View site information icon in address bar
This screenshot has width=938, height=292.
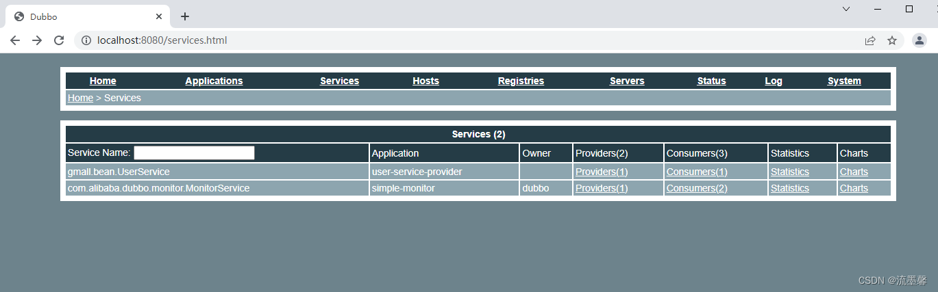(x=86, y=40)
